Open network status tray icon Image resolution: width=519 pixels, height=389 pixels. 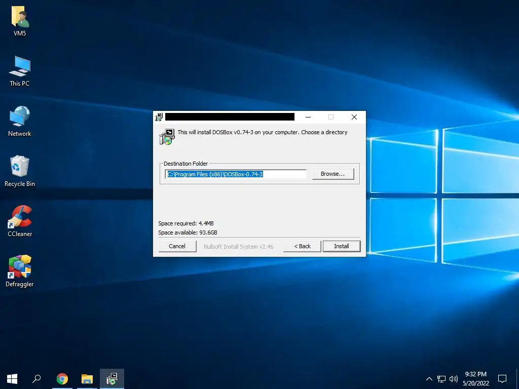441,379
